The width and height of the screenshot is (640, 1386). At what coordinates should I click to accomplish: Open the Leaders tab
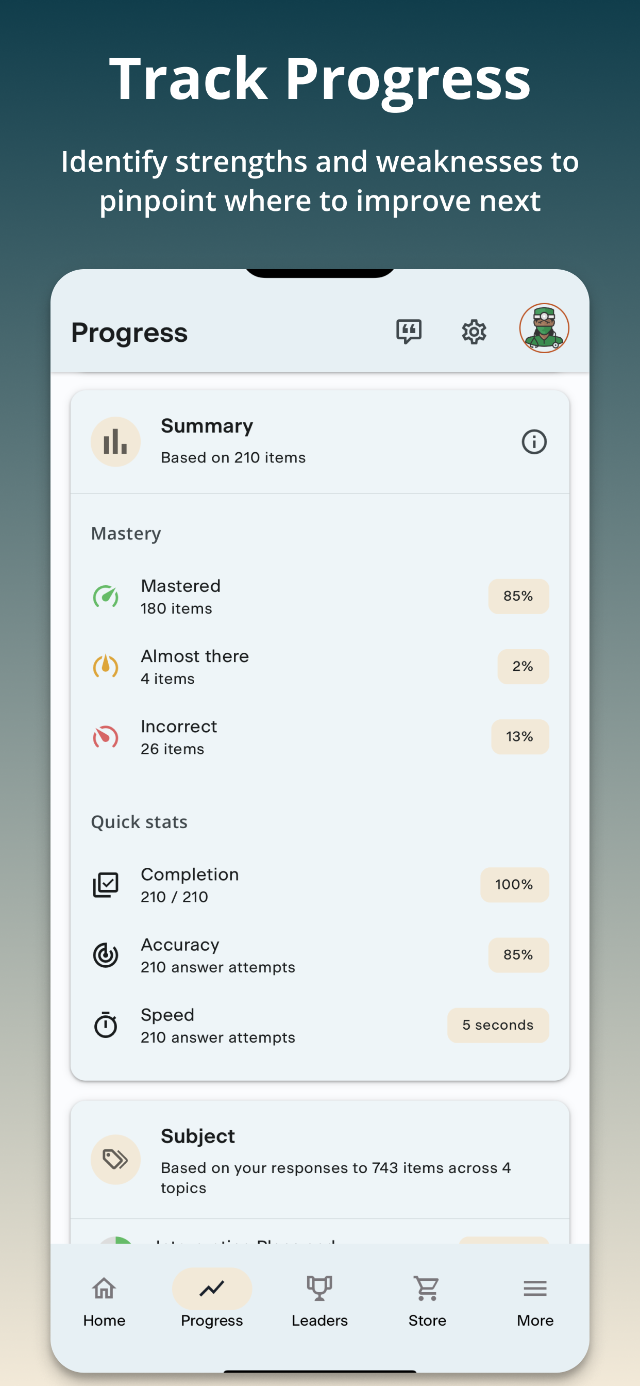click(x=319, y=1301)
